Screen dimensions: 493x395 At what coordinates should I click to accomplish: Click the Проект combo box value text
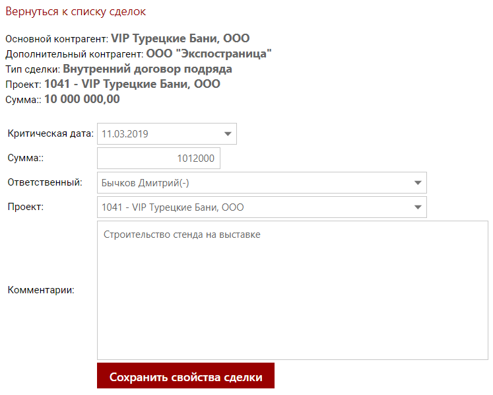172,207
